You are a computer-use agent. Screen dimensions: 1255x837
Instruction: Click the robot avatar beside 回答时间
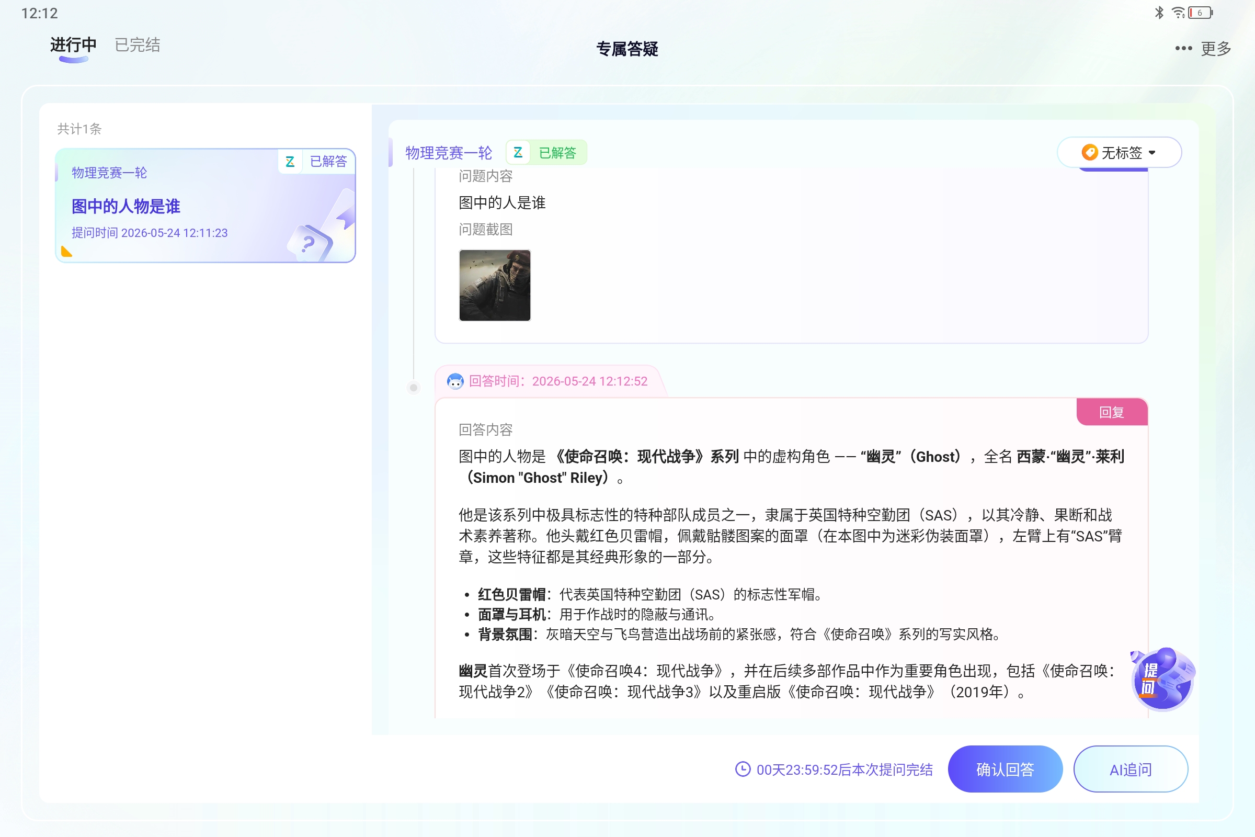(454, 381)
